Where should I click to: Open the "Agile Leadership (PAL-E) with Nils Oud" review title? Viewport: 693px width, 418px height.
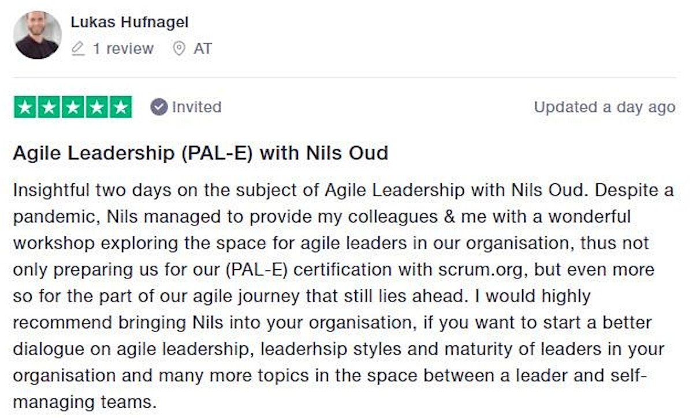click(x=200, y=153)
